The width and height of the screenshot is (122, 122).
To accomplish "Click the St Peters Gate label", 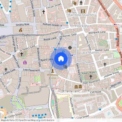I will 27,48.
